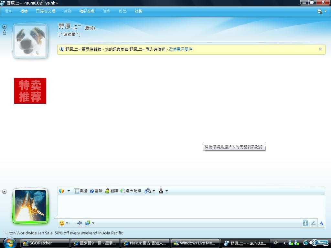The image size is (331, 248).
Task: Click the 改傳電子郵件 link
Action: (181, 49)
